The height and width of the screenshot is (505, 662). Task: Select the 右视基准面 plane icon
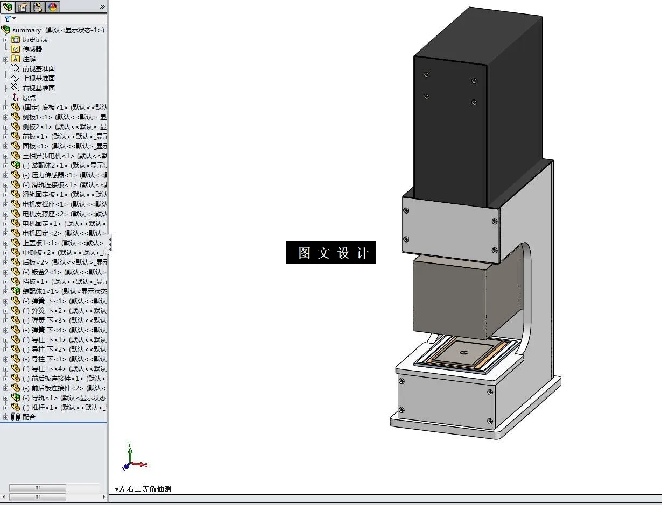pos(16,88)
